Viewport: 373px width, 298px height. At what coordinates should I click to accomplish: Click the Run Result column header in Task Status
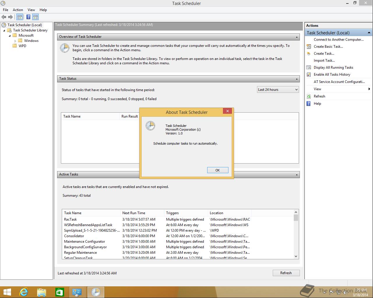tap(129, 116)
